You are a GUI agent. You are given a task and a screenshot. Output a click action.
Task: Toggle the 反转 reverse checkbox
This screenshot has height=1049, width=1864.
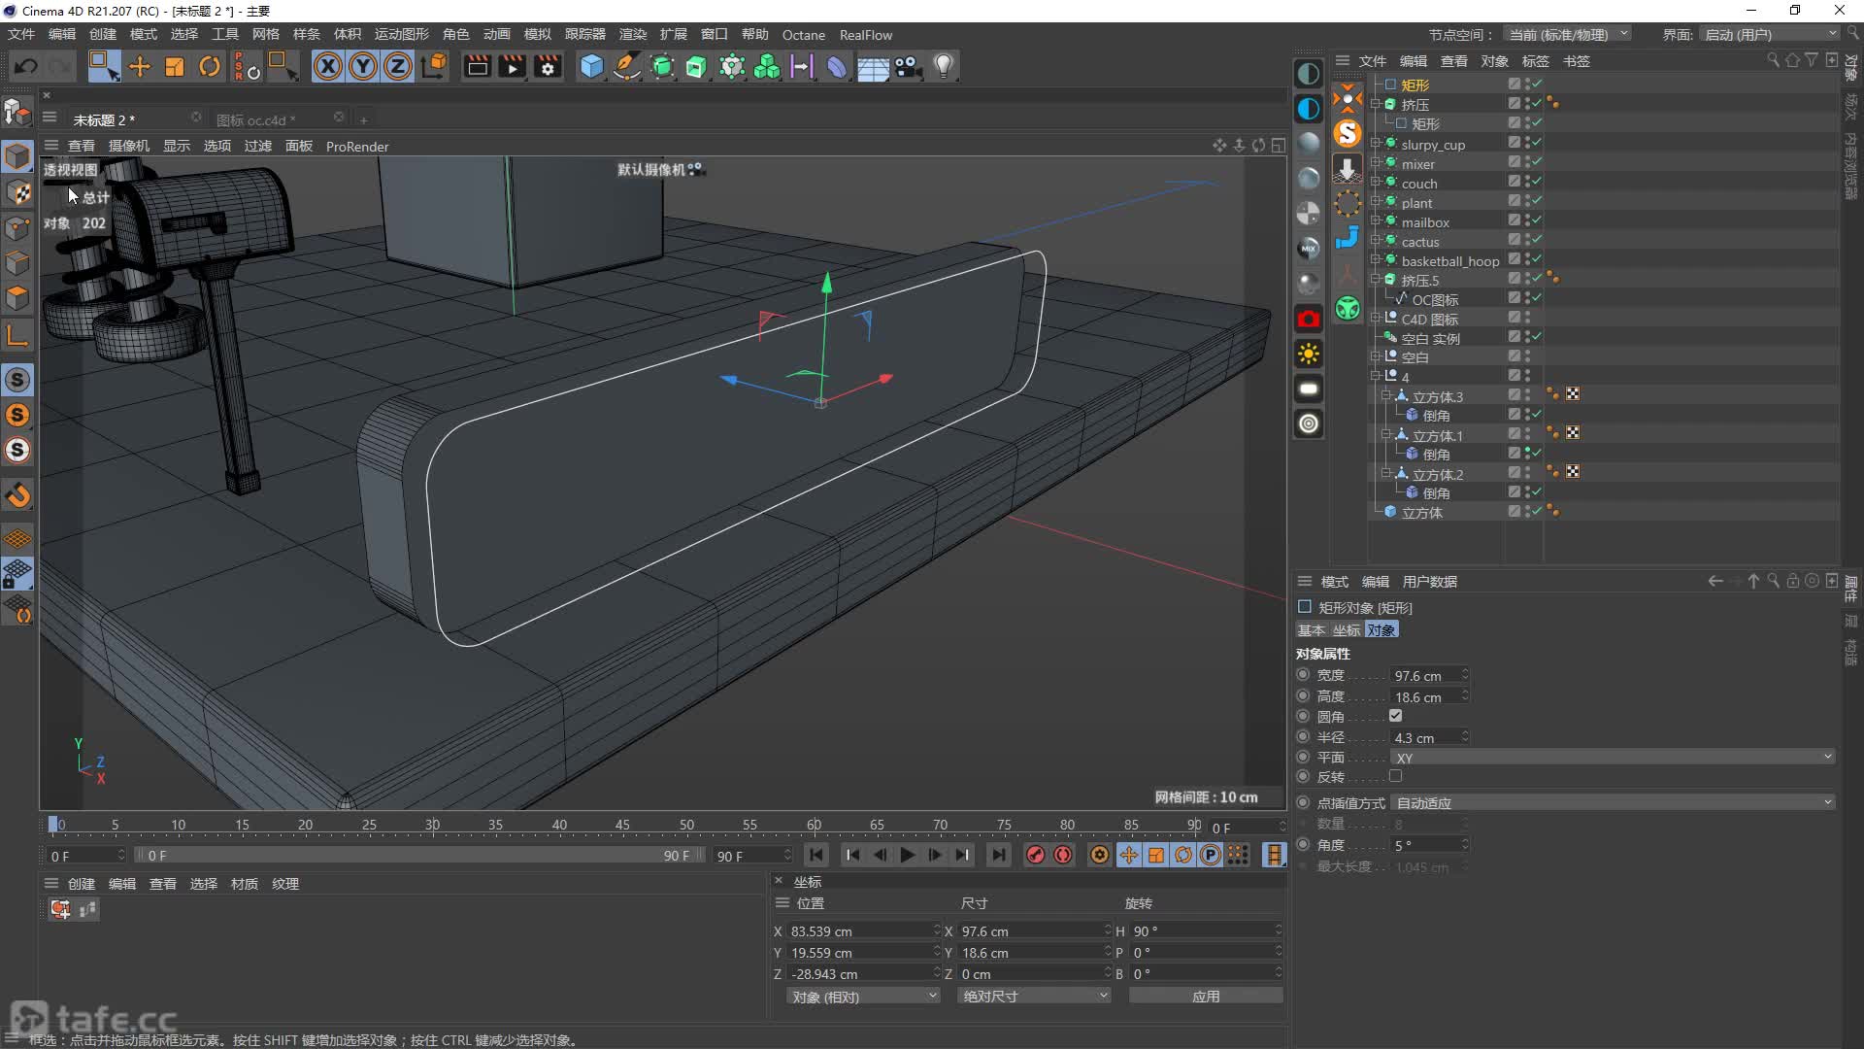1396,776
